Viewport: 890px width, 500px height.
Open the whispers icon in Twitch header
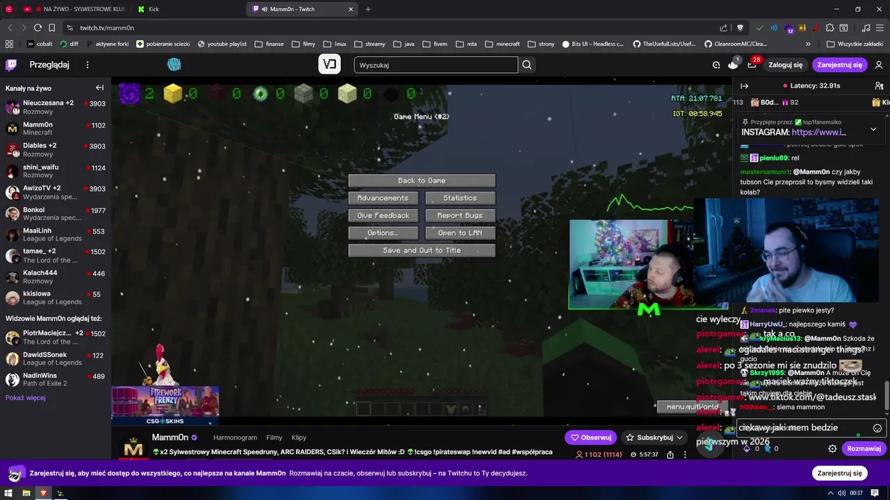click(x=716, y=65)
